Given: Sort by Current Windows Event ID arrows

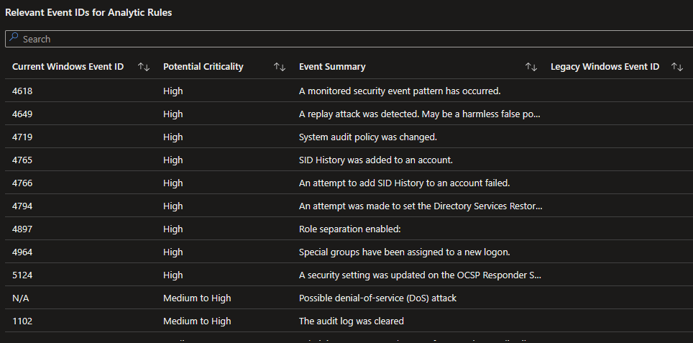Looking at the screenshot, I should 143,67.
